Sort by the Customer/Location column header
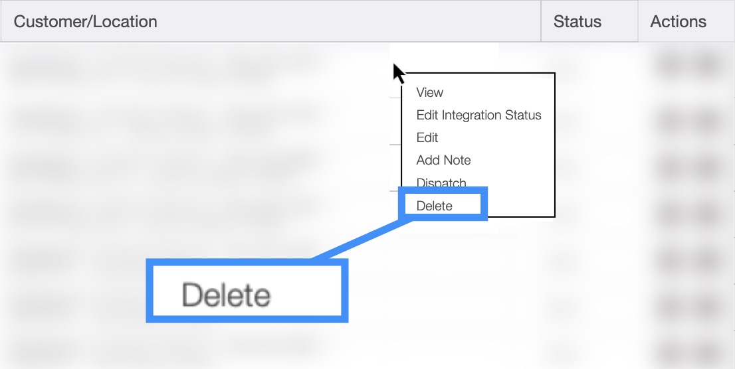The width and height of the screenshot is (735, 369). (x=86, y=22)
